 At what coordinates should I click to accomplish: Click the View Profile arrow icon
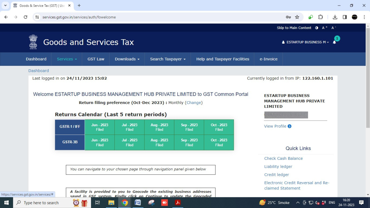[289, 126]
